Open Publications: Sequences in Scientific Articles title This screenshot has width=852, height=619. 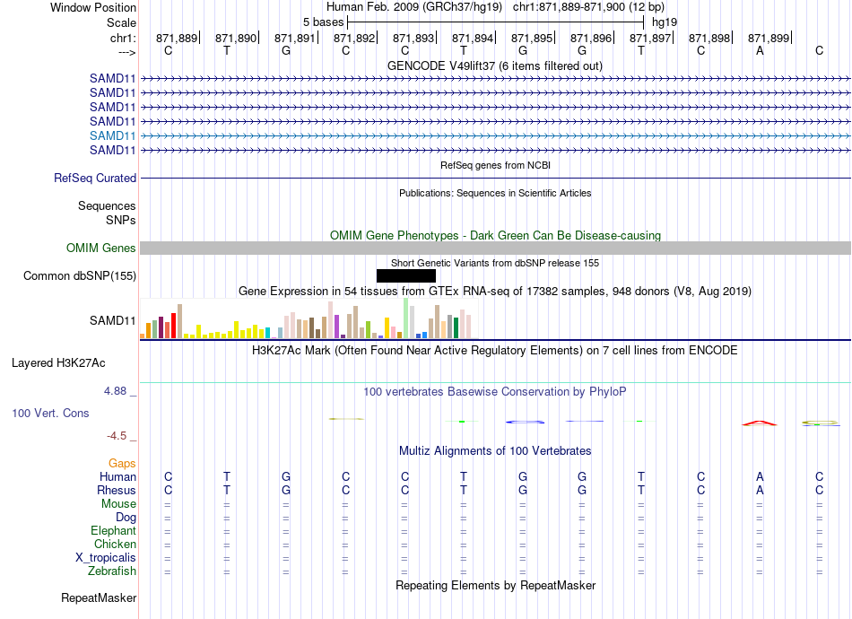coord(495,193)
